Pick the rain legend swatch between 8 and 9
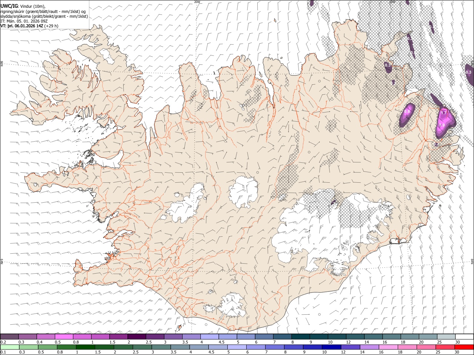474x355 pixels. point(294,347)
